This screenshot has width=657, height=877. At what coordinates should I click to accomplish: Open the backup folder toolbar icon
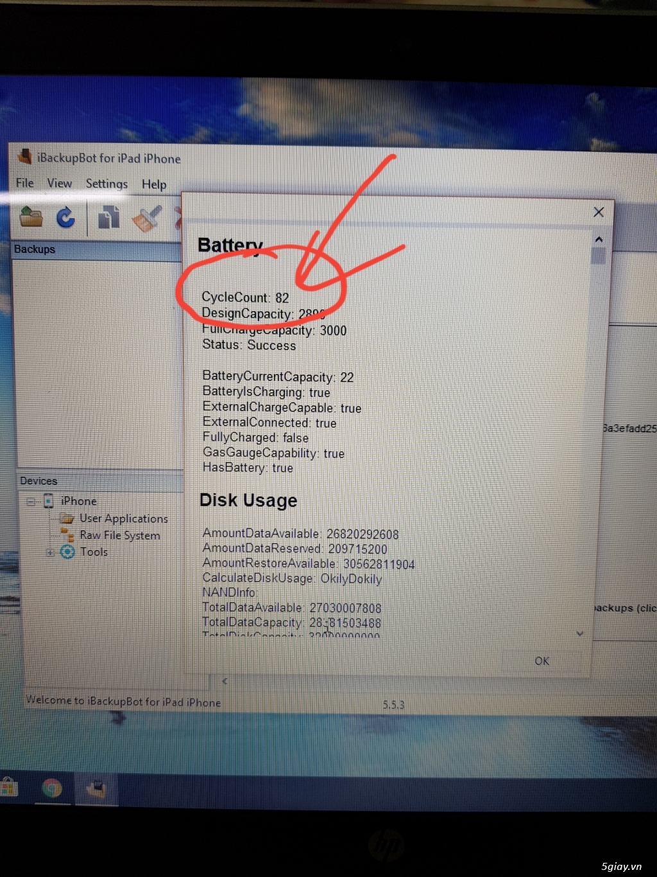[x=31, y=217]
